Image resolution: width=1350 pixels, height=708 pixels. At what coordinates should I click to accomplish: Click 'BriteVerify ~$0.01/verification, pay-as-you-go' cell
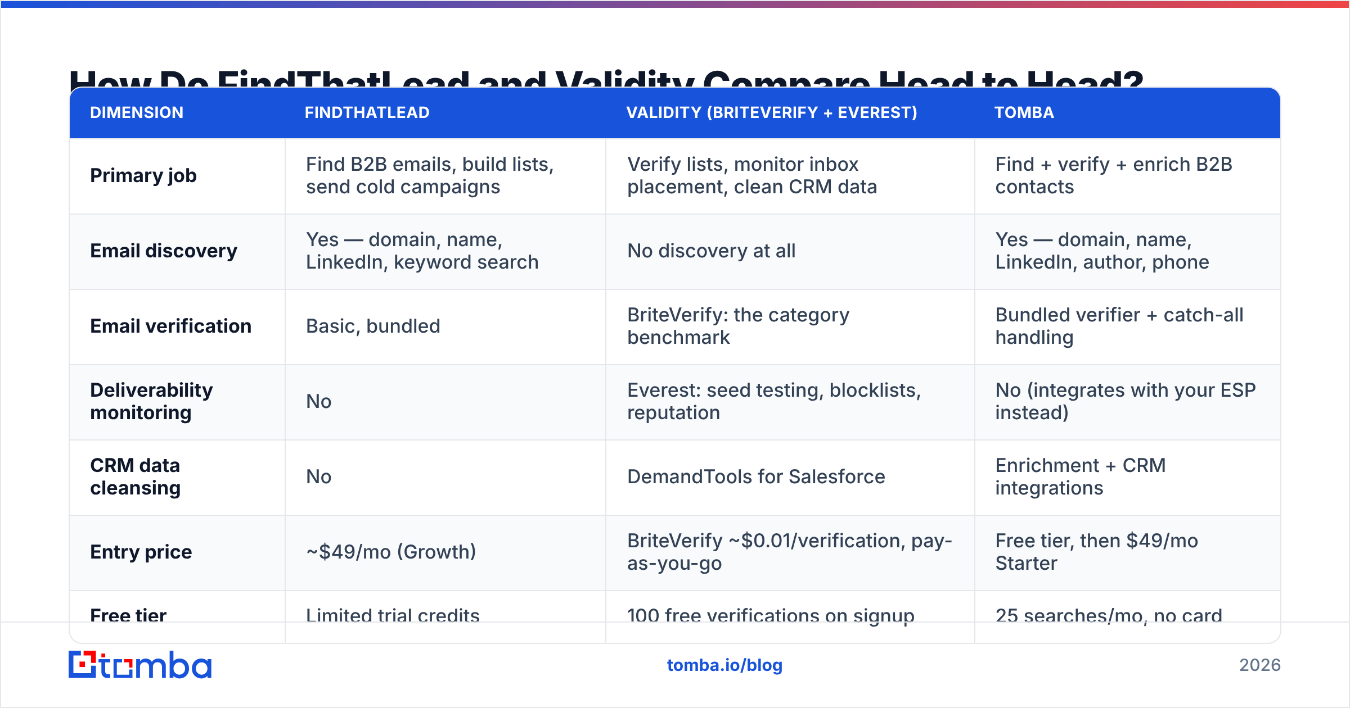point(790,552)
